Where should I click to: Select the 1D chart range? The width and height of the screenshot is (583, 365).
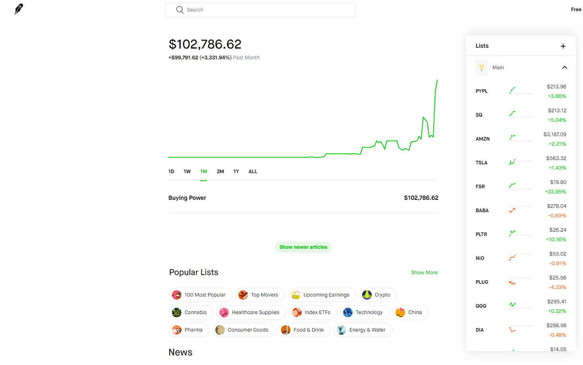(x=171, y=172)
